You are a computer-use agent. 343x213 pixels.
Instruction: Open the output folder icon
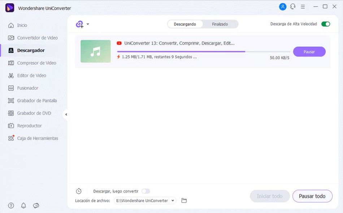(x=184, y=200)
